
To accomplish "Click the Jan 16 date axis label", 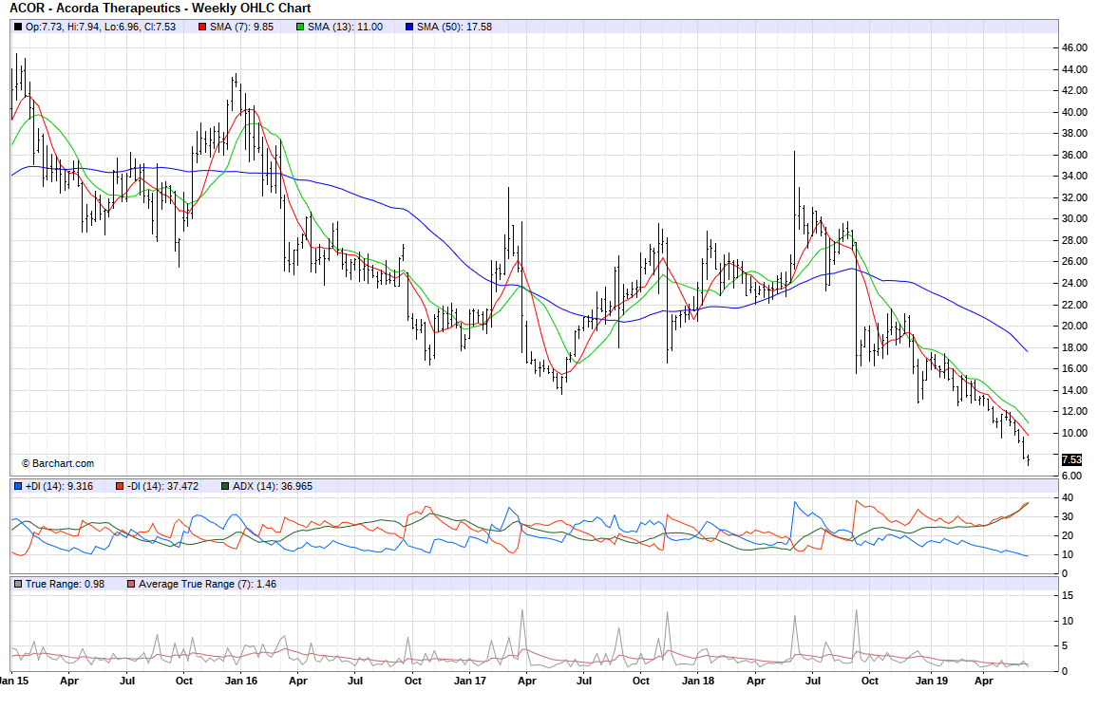I will point(241,681).
